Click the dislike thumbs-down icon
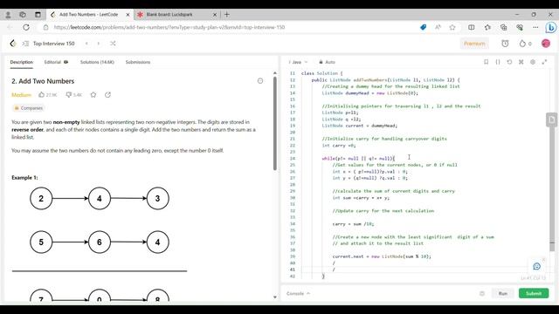This screenshot has width=559, height=314. (x=69, y=95)
